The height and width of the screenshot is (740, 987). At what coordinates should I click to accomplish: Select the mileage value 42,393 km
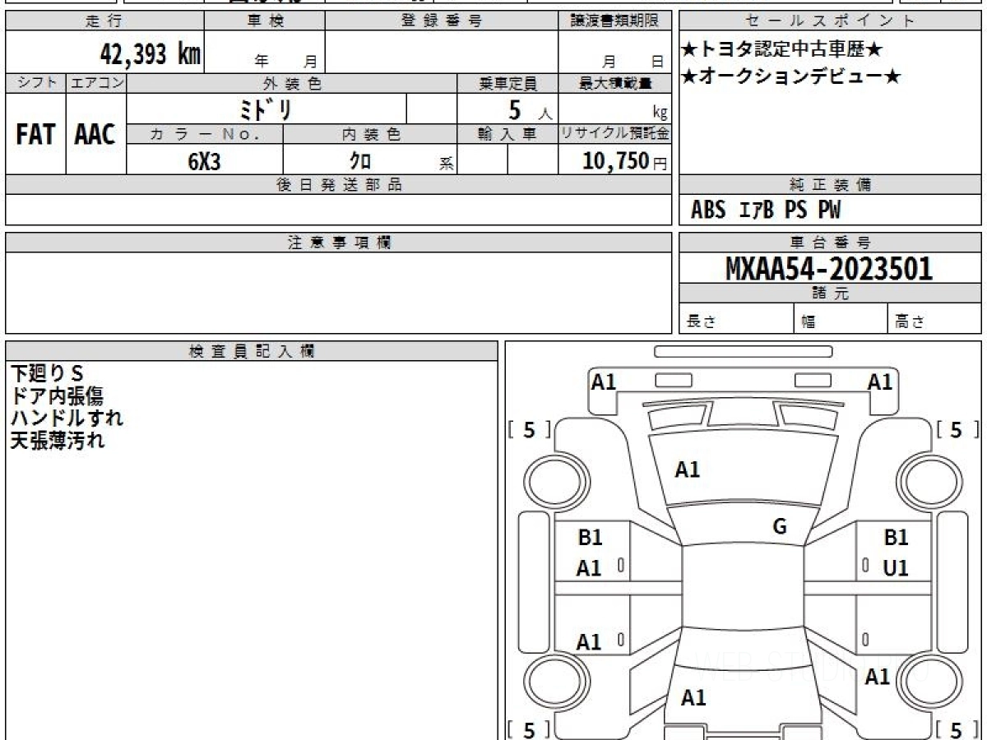(151, 54)
